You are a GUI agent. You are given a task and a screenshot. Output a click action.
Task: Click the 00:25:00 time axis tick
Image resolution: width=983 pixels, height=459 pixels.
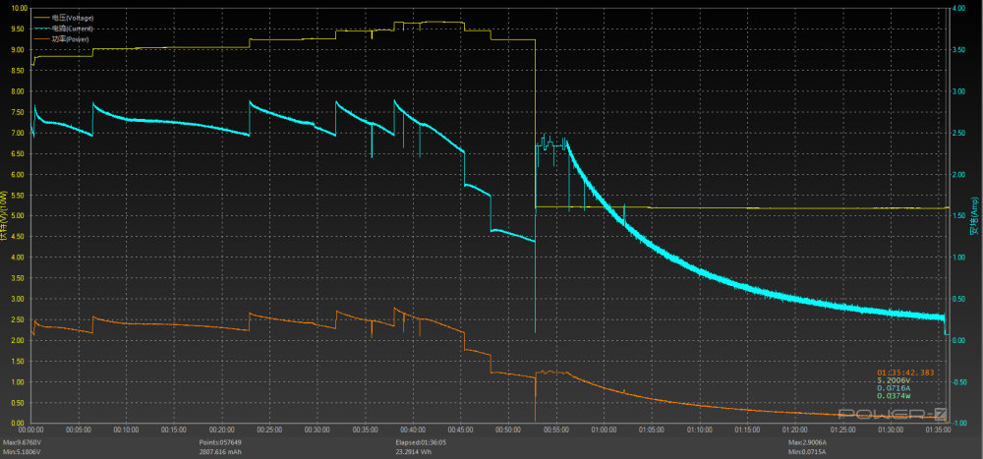269,430
